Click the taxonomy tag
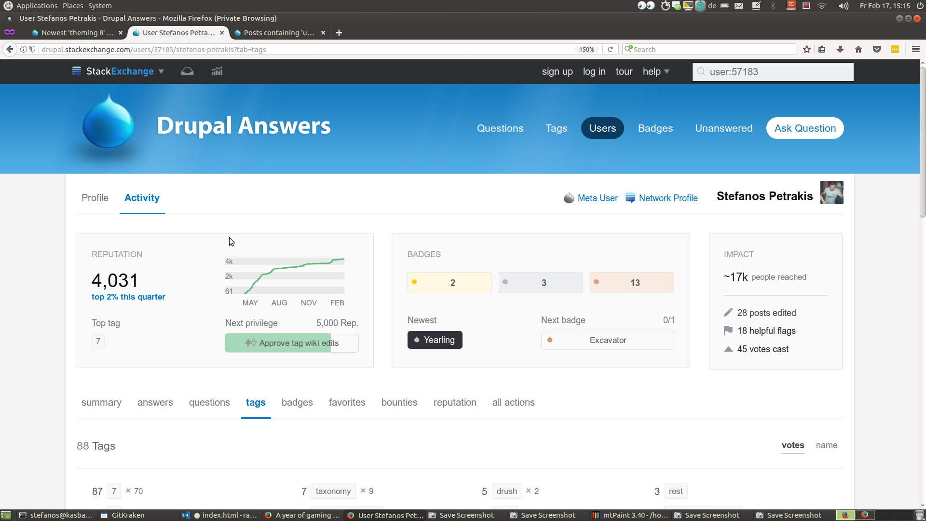 click(x=333, y=491)
